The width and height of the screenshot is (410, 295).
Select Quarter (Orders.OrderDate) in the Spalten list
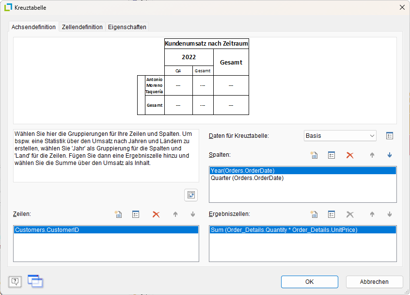247,178
